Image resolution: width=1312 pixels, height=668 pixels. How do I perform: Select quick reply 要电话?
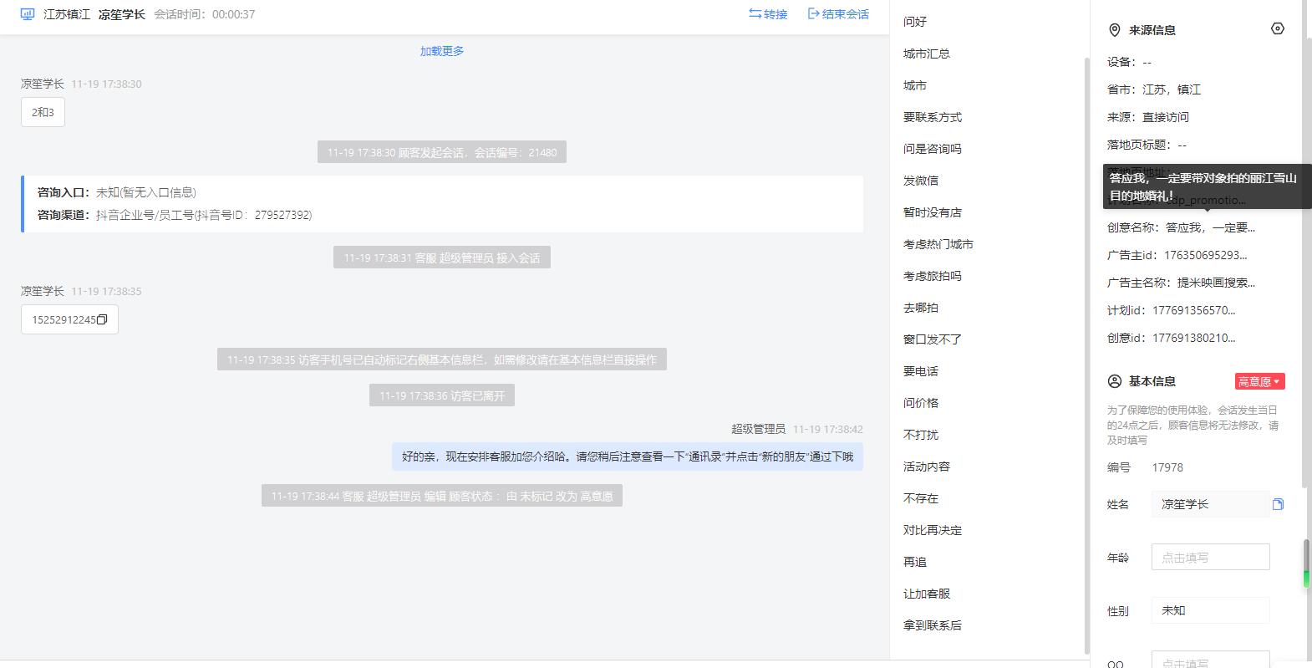click(x=921, y=371)
